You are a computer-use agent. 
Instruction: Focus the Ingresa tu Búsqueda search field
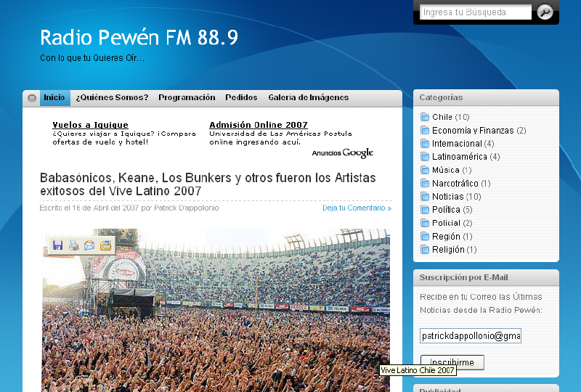point(476,12)
